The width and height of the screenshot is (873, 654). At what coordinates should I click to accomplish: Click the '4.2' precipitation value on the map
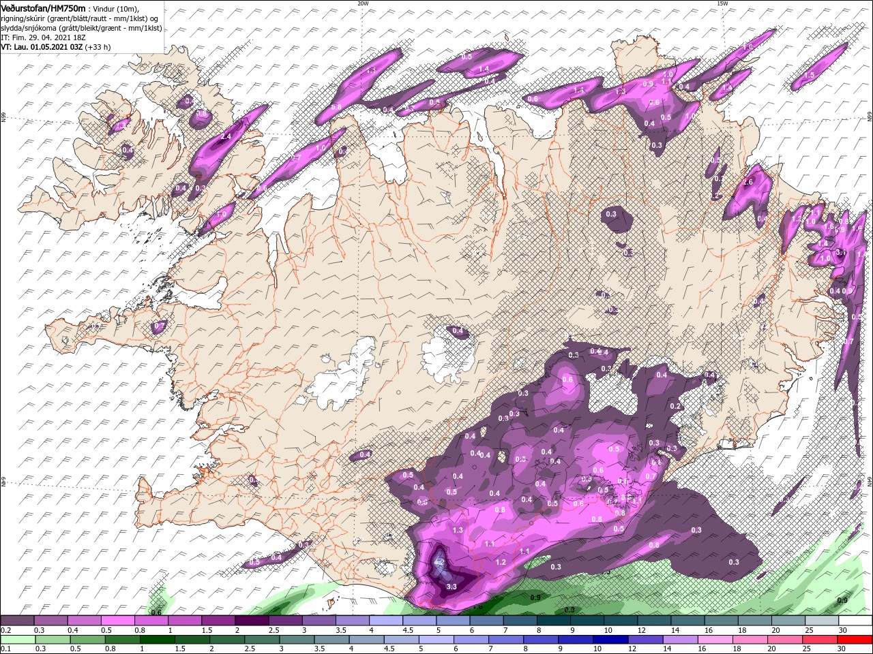(440, 563)
